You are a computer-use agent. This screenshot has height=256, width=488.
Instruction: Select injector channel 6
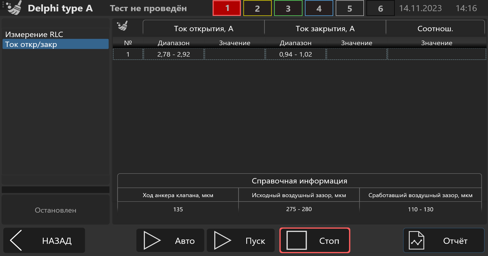(380, 8)
